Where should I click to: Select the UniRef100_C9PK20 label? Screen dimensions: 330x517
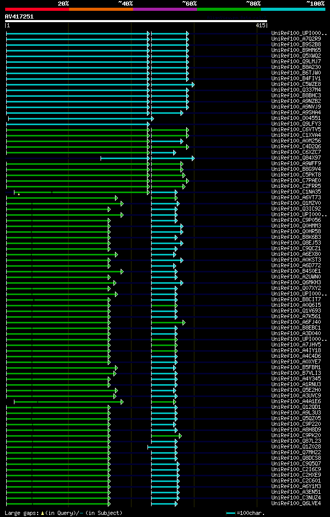coord(296,435)
